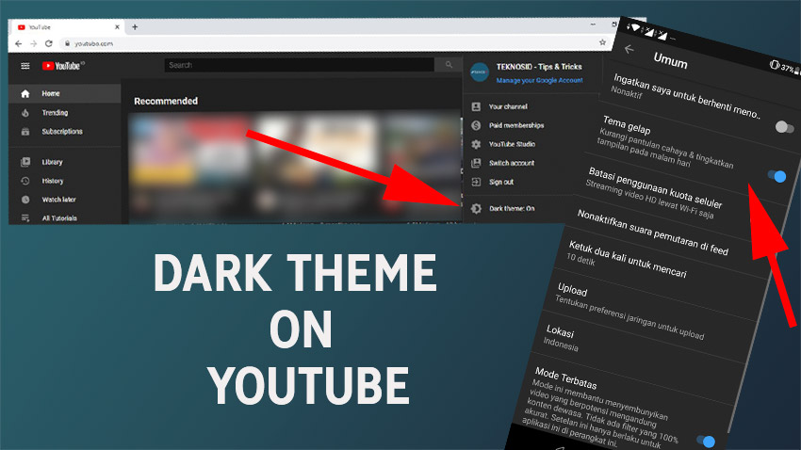Open Manage your Google Account link

[x=539, y=80]
